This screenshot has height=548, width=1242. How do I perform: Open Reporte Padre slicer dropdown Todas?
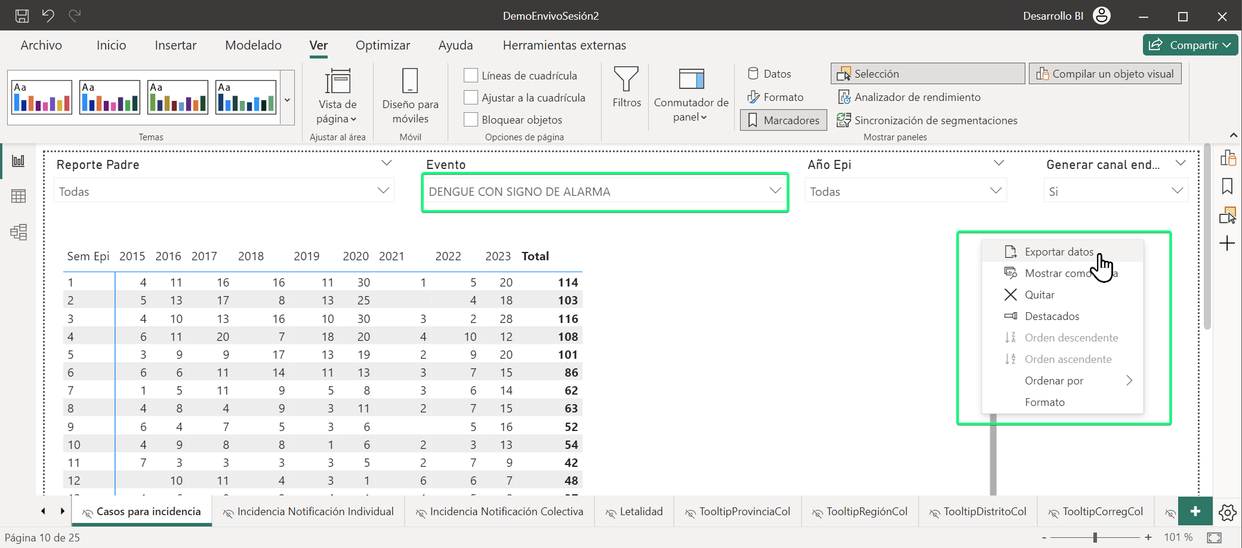coord(224,191)
